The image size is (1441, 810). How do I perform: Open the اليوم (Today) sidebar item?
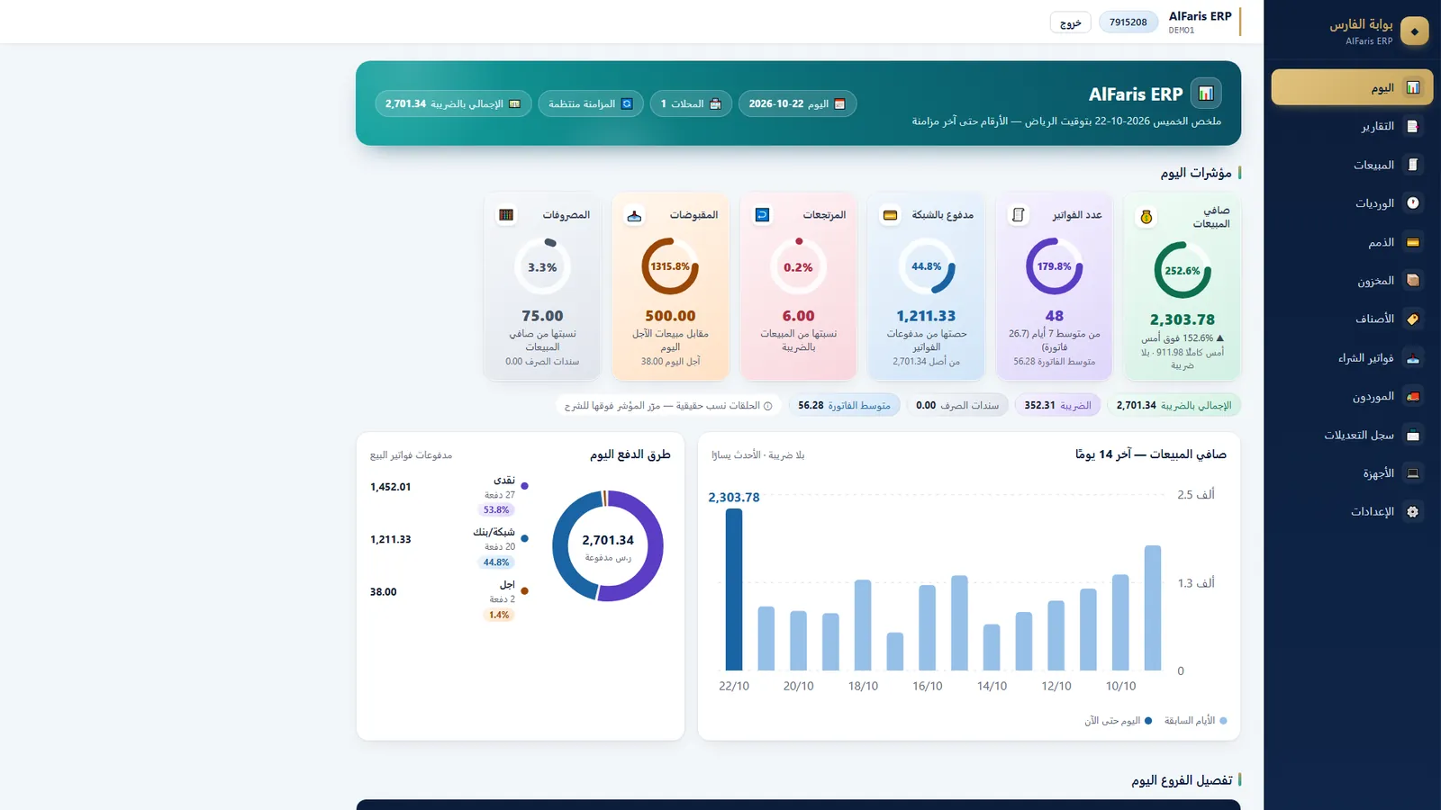[1352, 87]
